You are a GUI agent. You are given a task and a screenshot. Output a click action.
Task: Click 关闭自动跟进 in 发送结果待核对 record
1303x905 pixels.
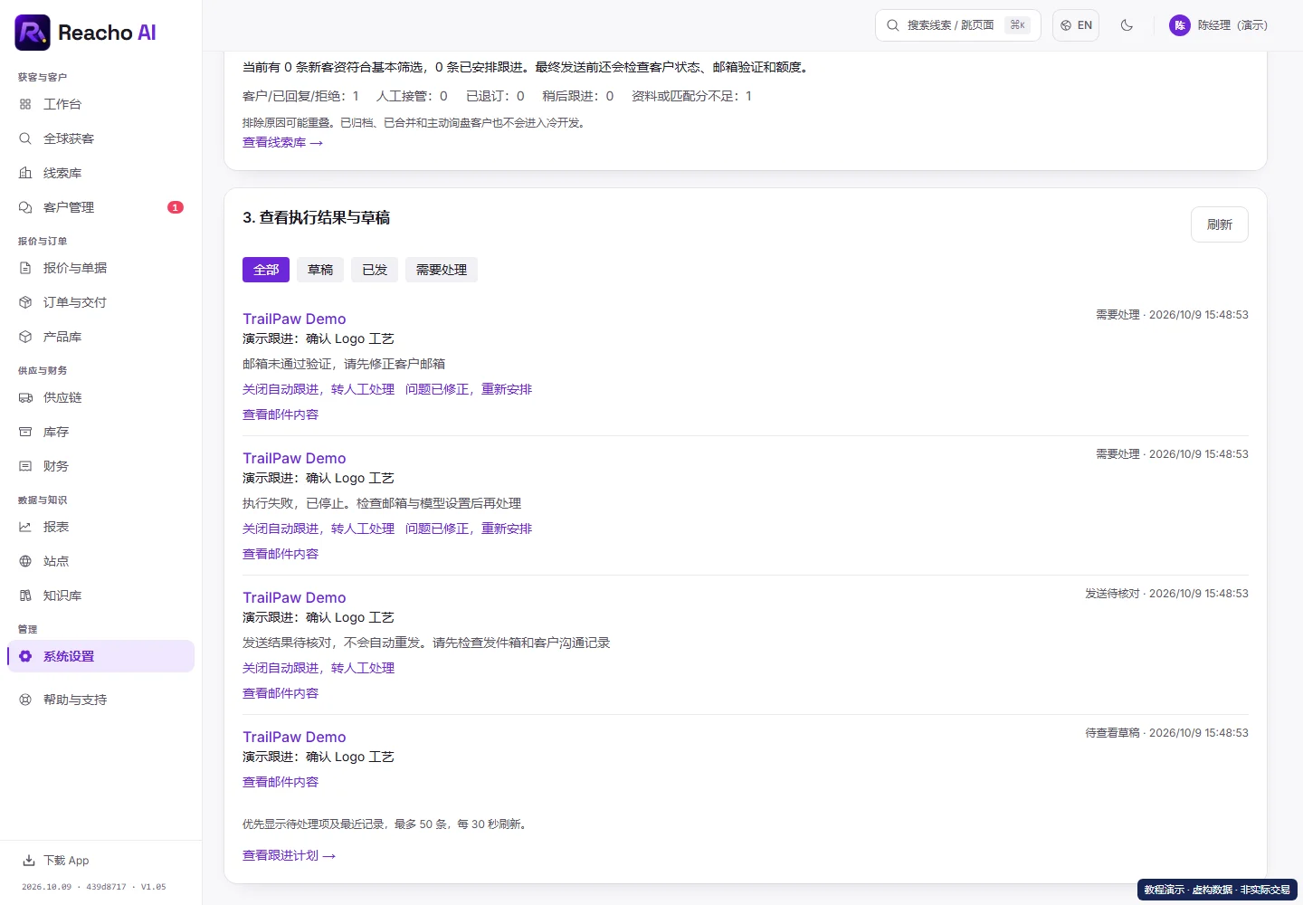[319, 668]
